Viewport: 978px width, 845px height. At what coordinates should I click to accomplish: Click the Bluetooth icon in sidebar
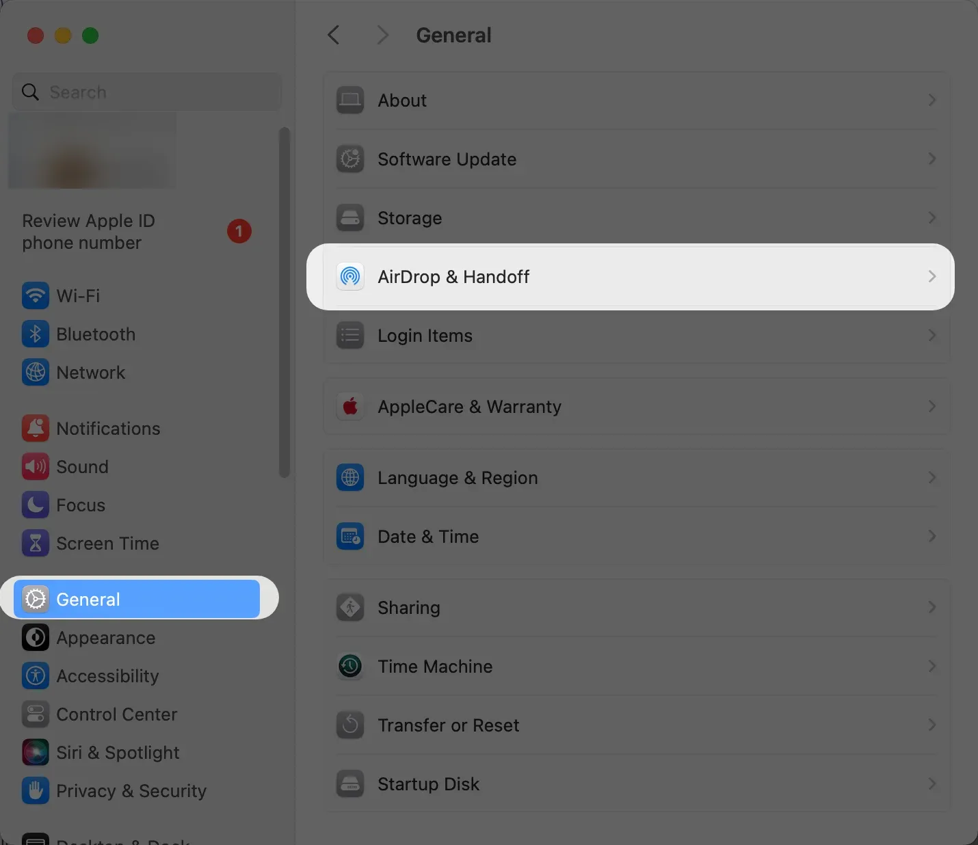[x=36, y=334]
